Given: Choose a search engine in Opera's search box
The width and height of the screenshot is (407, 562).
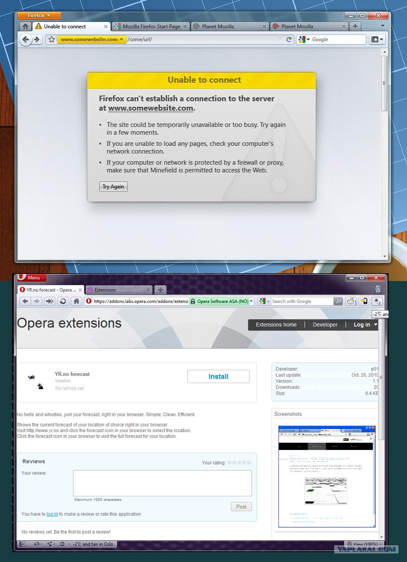Looking at the screenshot, I should [264, 301].
